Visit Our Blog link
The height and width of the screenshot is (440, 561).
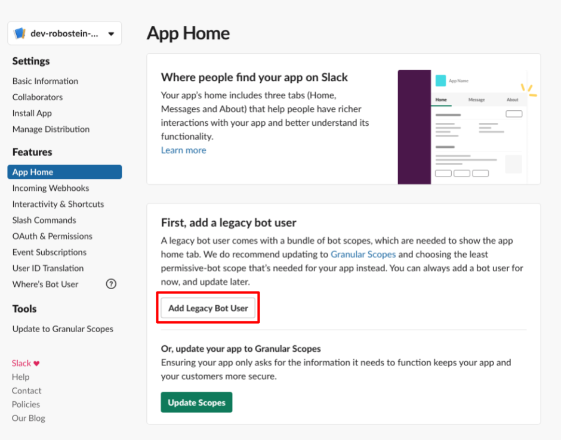[x=28, y=418]
